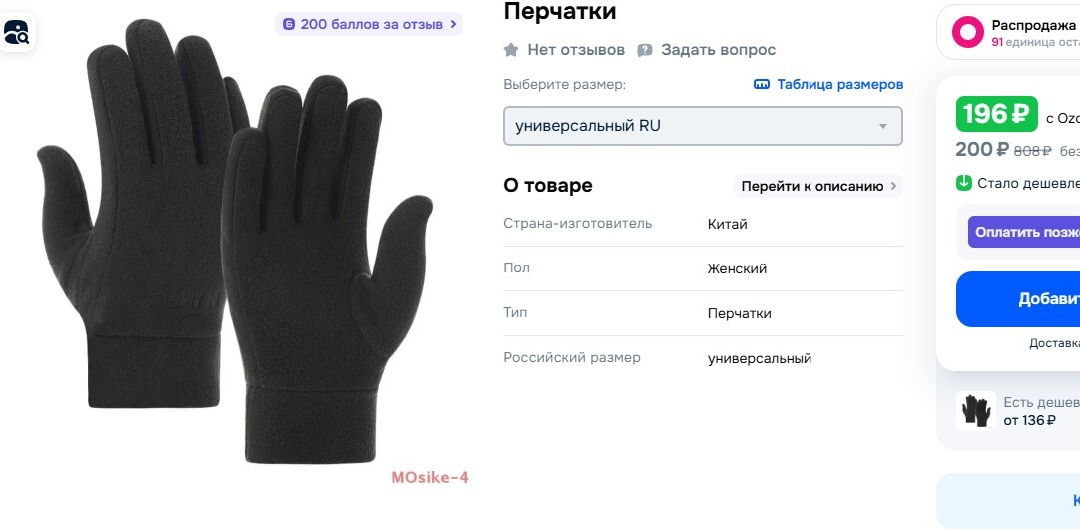Open the Таблица размеров link
The image size is (1080, 530).
[839, 84]
